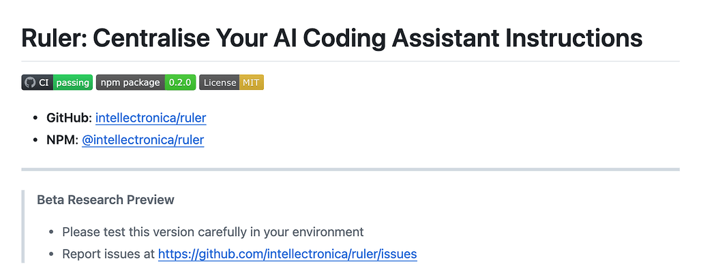Screen dimensions: 701x279
Task: Follow the github.com/intellectronica/ruler/issues link
Action: [x=288, y=255]
